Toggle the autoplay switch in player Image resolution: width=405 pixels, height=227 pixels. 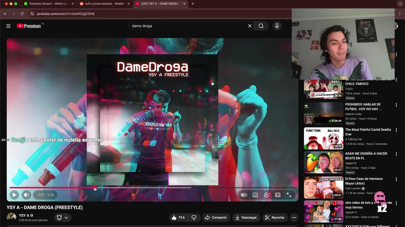click(243, 195)
